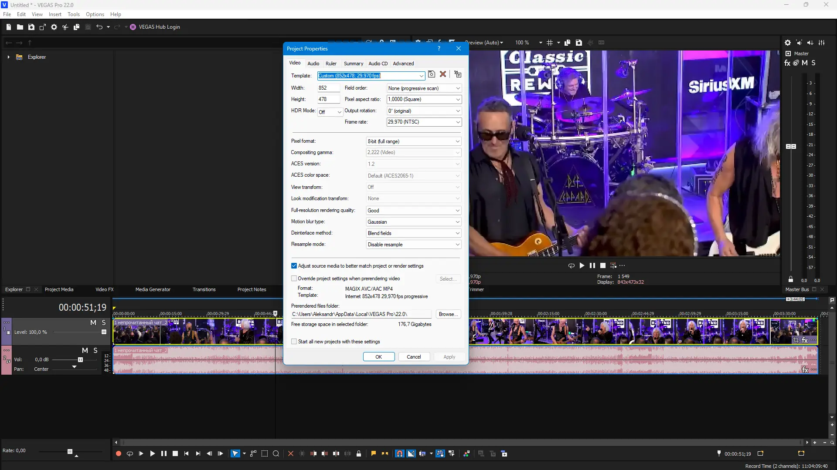
Task: Enable snapping magnet icon
Action: 399,453
